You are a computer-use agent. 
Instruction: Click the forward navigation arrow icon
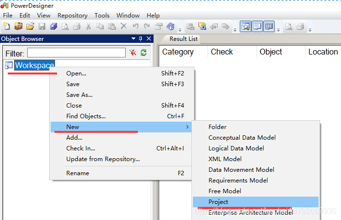click(226, 26)
